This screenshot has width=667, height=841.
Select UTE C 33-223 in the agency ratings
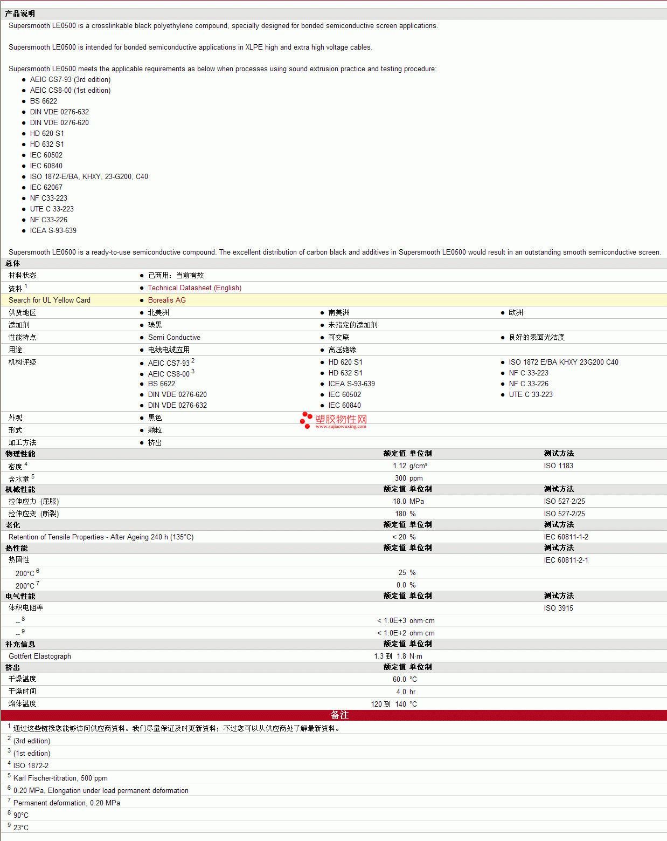531,395
